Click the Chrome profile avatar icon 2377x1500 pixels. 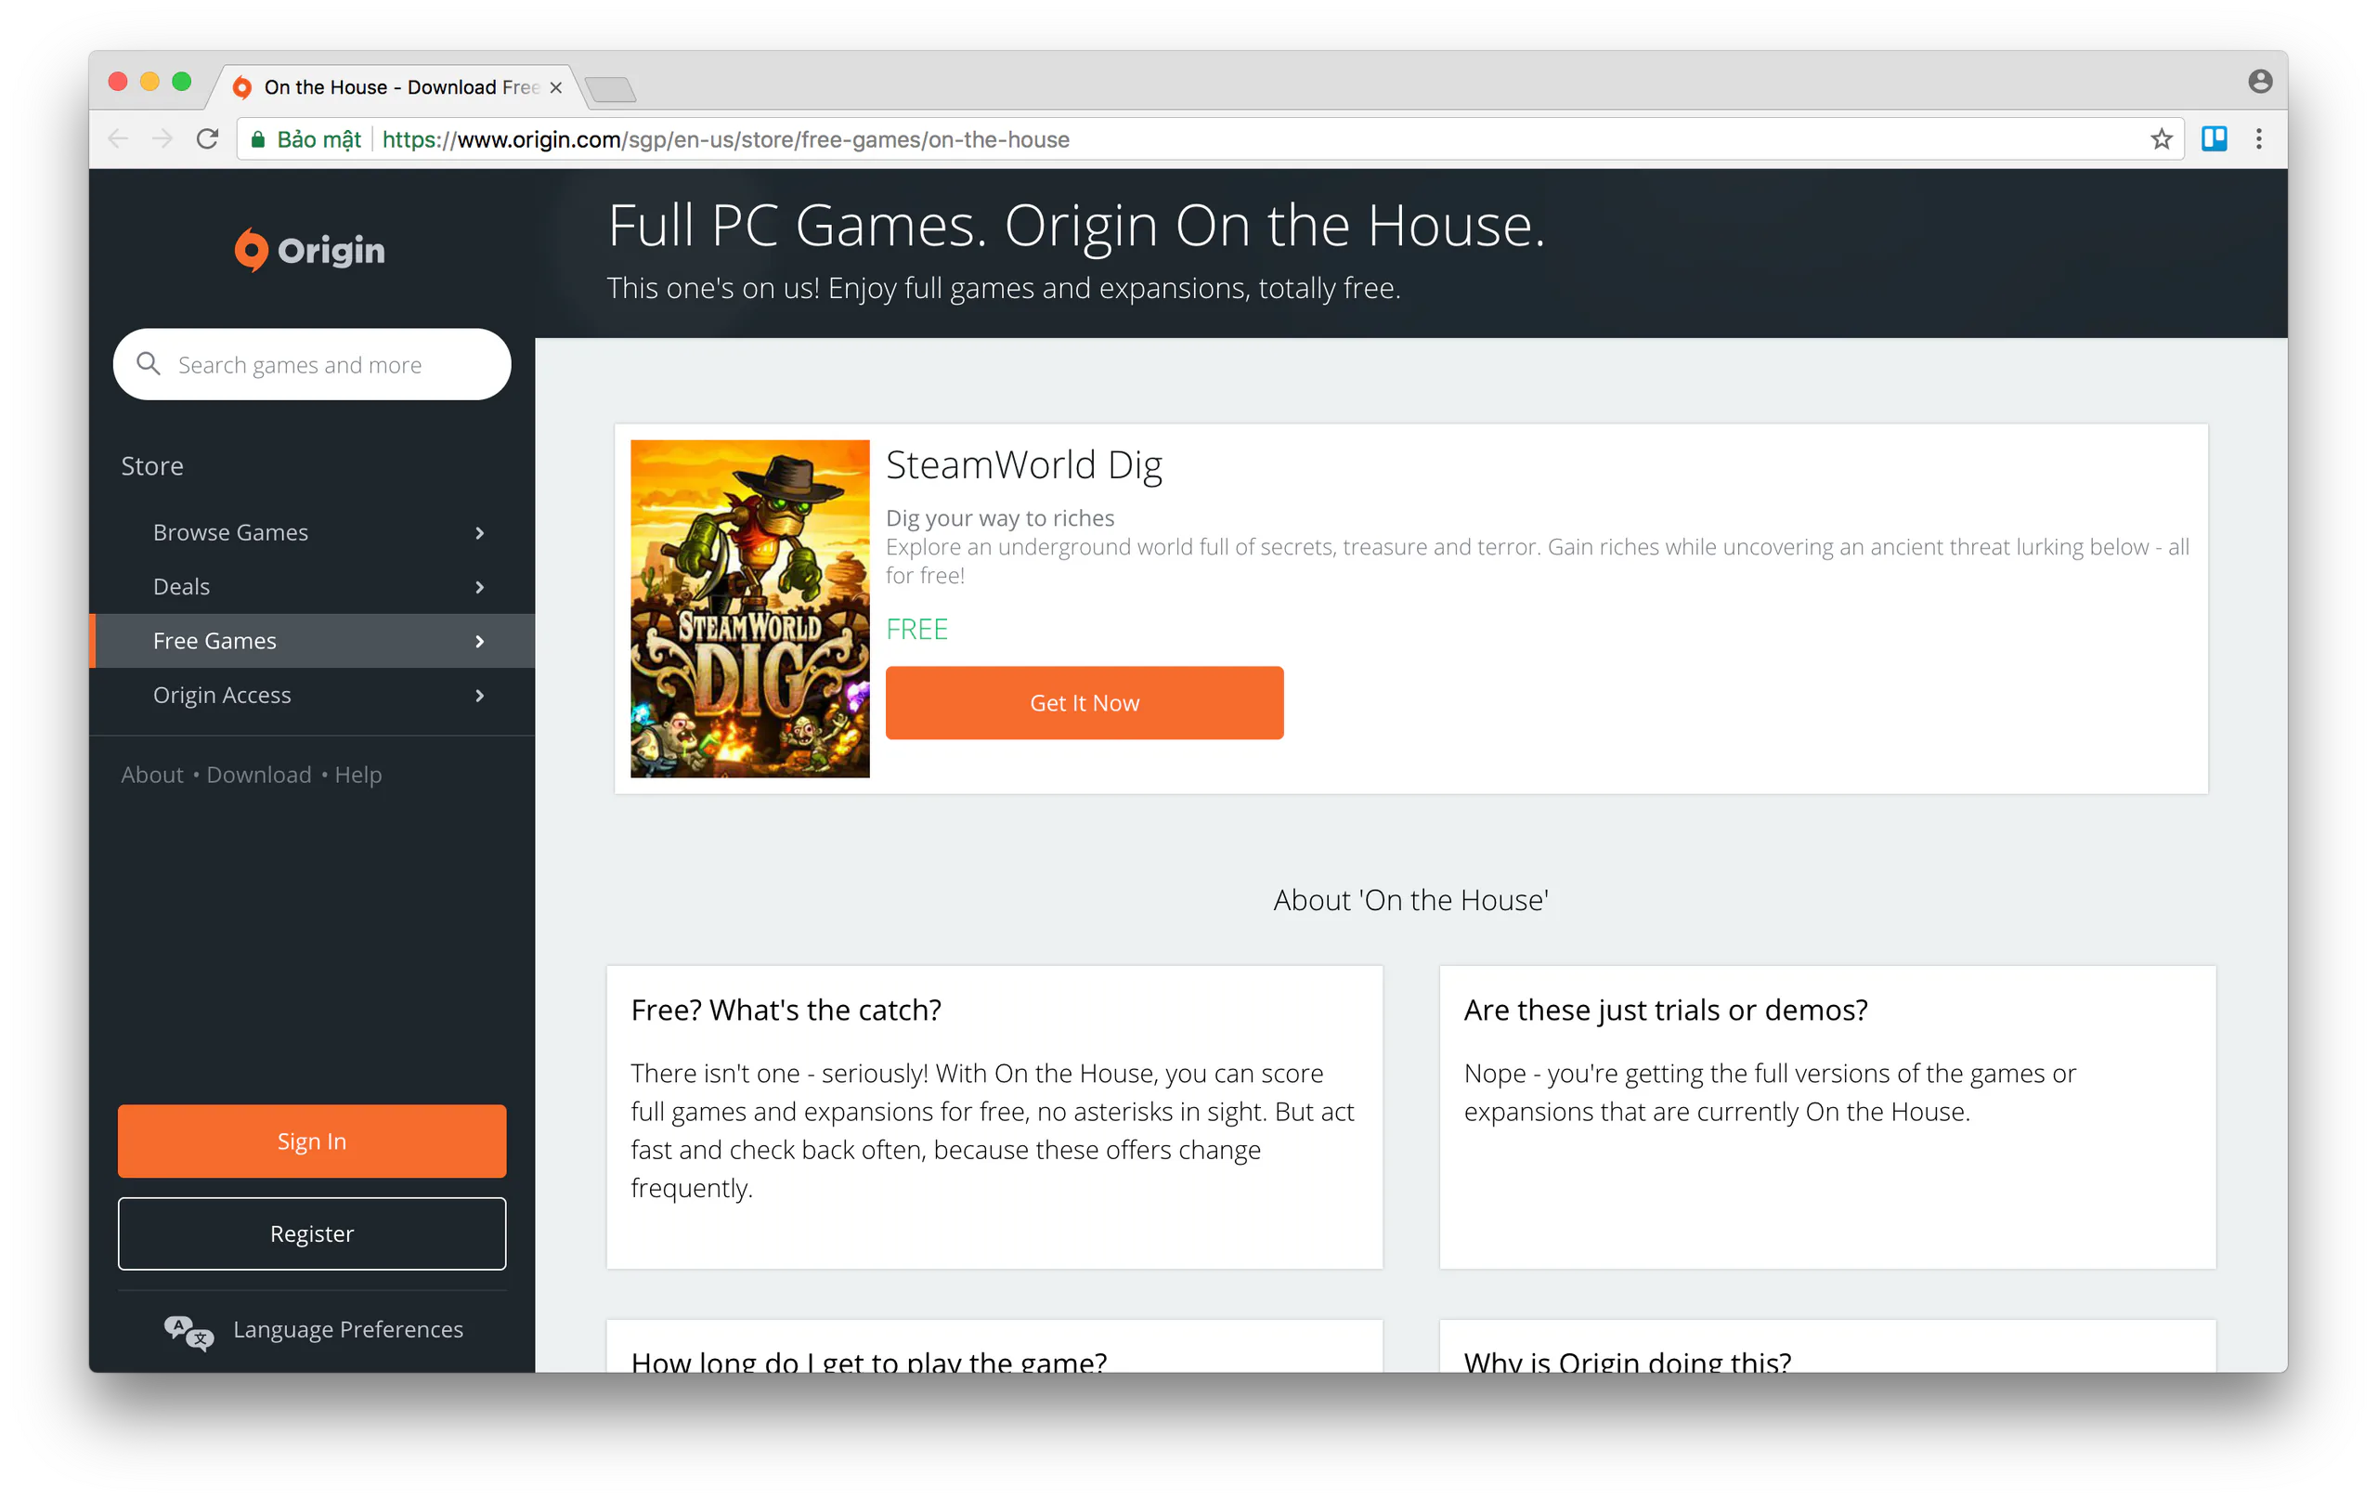coord(2259,81)
